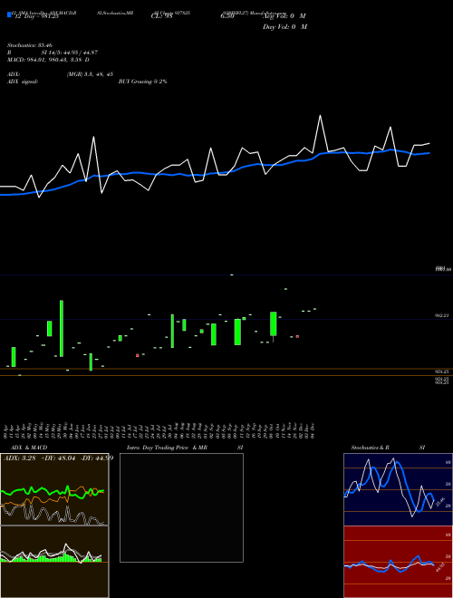Select the '12 Day = 981.25' label

36,16
